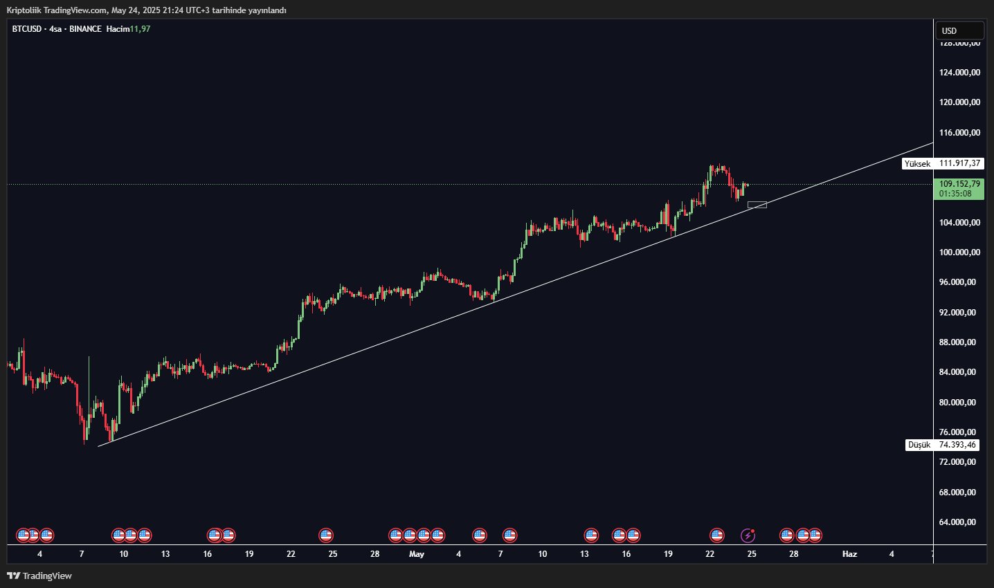Click the May label on time axis
The height and width of the screenshot is (588, 994).
click(417, 554)
